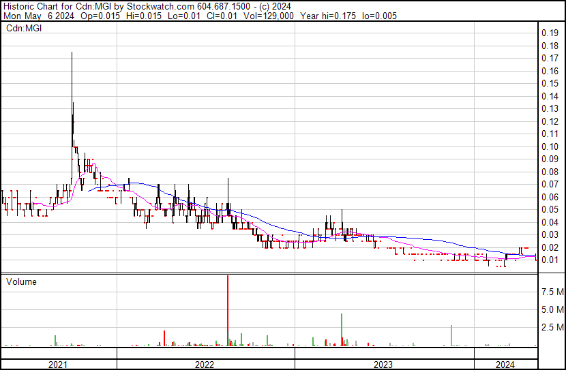This screenshot has height=370, width=566.
Task: Click the tall gray volume bar in late 2023
Action: coord(451,335)
